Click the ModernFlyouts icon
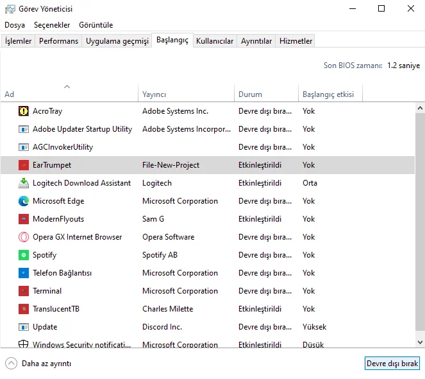Screen dimensions: 425x379 pyautogui.click(x=24, y=219)
